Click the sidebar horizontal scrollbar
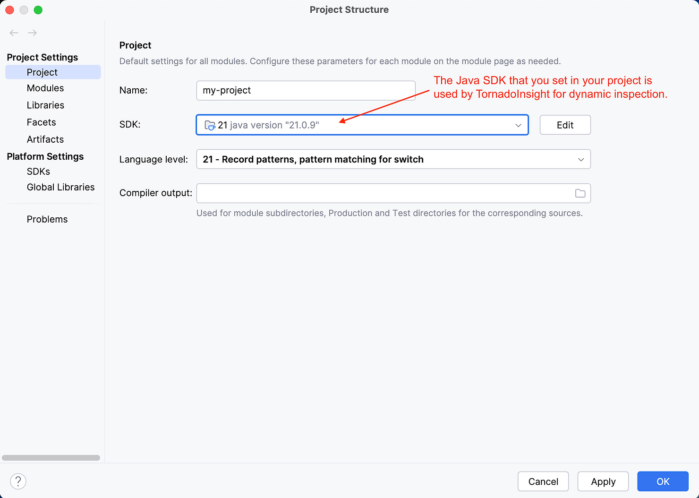Image resolution: width=699 pixels, height=498 pixels. 51,458
